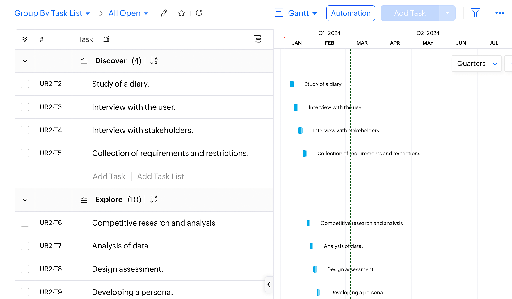Click the pencil edit view icon
This screenshot has width=512, height=299.
click(x=164, y=13)
